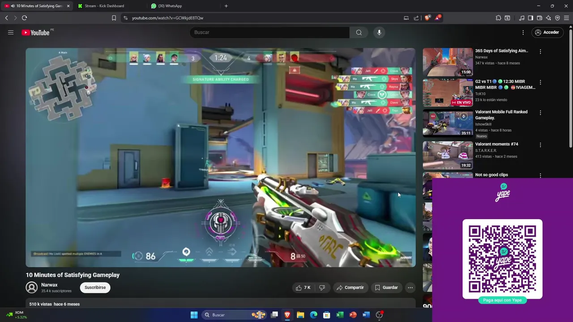Launch Microsoft Edge from the taskbar
This screenshot has width=573, height=322.
[x=313, y=315]
